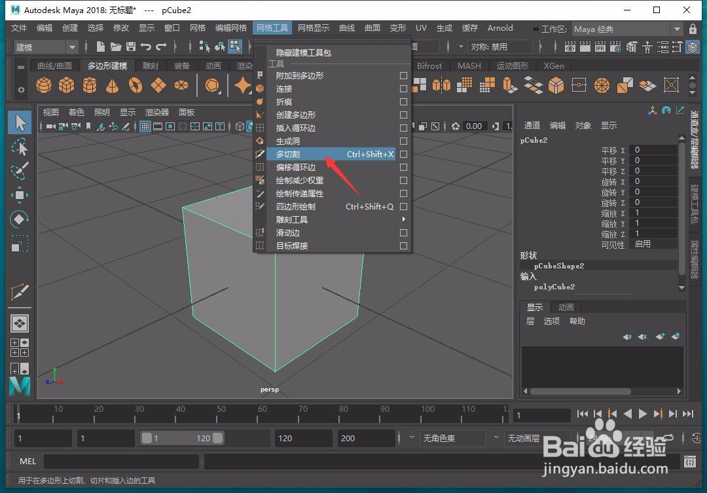
Task: Switch to the Bifrost shelf tab
Action: 430,65
